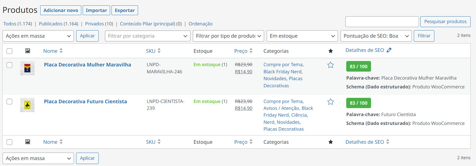
Task: Click the featured star icon in footer row
Action: 331,142
